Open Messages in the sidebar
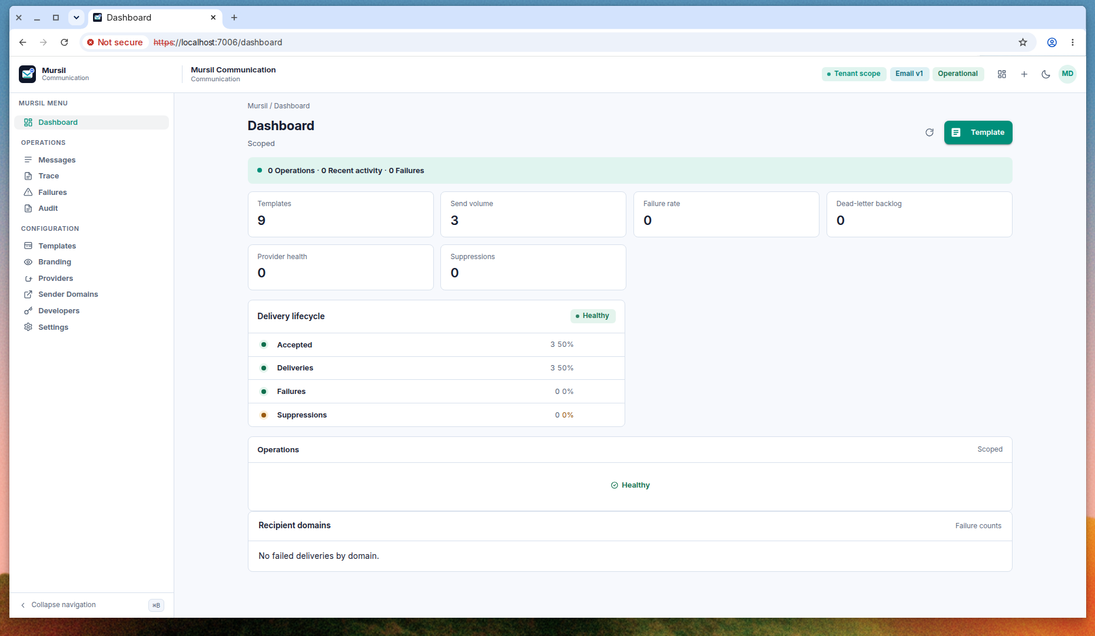Screen dimensions: 1095x636 (91, 160)
